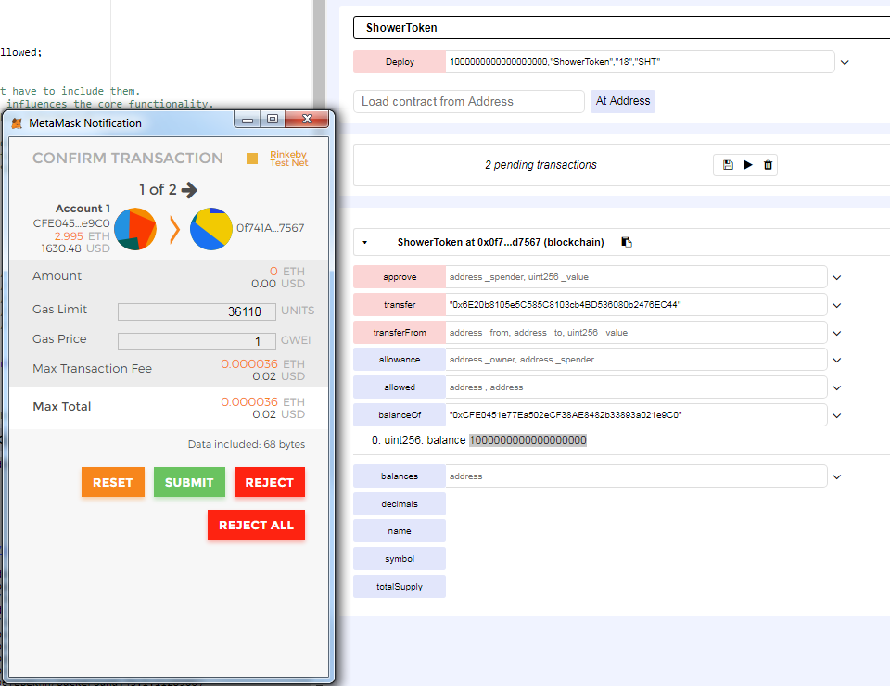The image size is (890, 686).
Task: Go to next transaction with arrow in MetaMask
Action: (x=189, y=189)
